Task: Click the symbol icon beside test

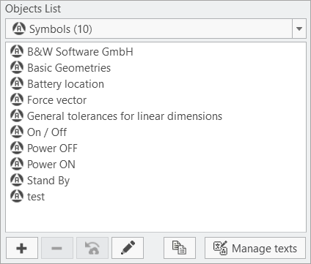Action: [x=17, y=196]
